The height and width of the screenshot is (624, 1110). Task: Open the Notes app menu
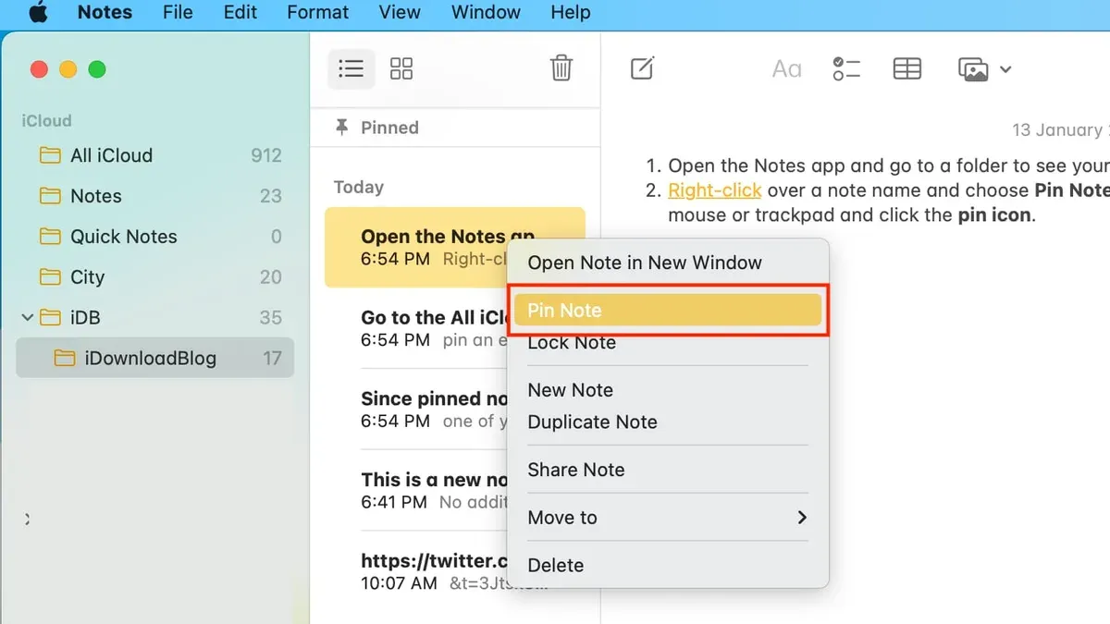pyautogui.click(x=105, y=13)
